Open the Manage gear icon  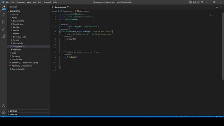[x=3, y=112]
